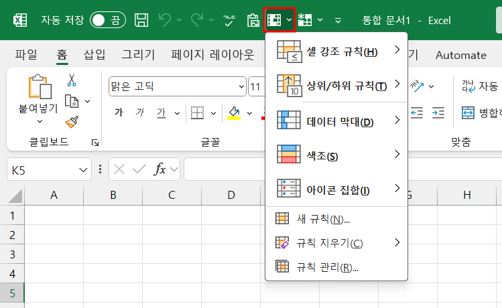Open the Redo history dropdown arrow
This screenshot has width=502, height=308.
click(x=211, y=20)
